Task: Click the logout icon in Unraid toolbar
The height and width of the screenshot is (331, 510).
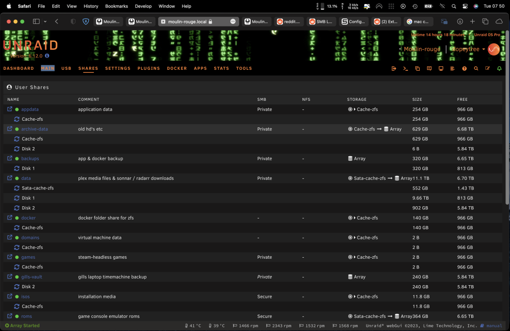Action: coord(394,69)
